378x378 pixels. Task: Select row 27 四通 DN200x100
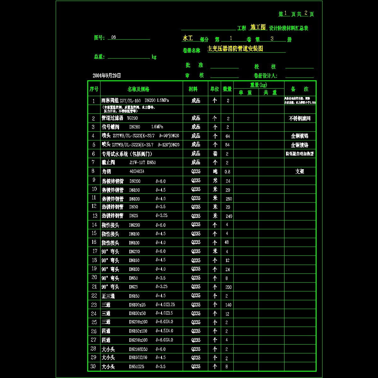137,340
